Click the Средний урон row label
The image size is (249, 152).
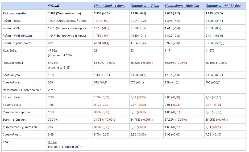pyautogui.click(x=13, y=75)
